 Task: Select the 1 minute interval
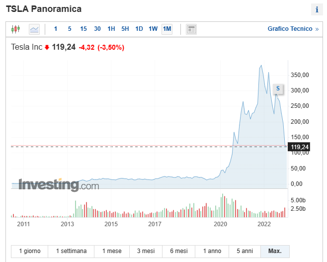coord(56,29)
